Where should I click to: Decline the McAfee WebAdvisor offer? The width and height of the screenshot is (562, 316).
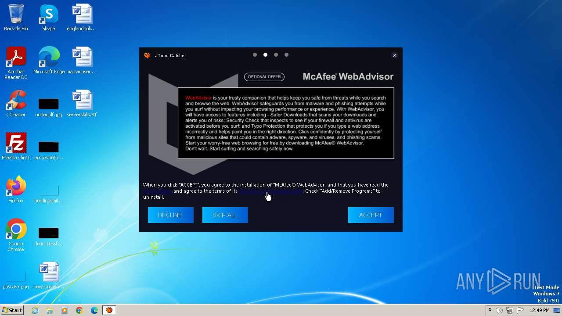click(x=170, y=215)
